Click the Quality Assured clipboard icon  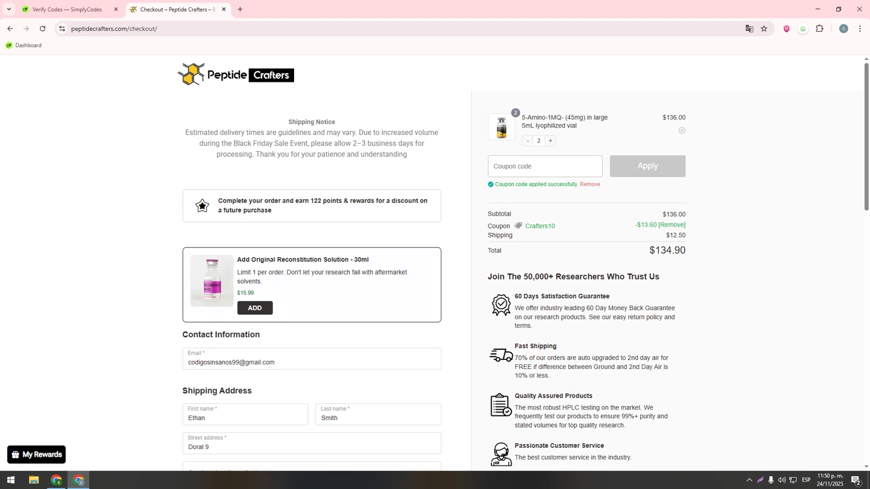[x=501, y=405]
